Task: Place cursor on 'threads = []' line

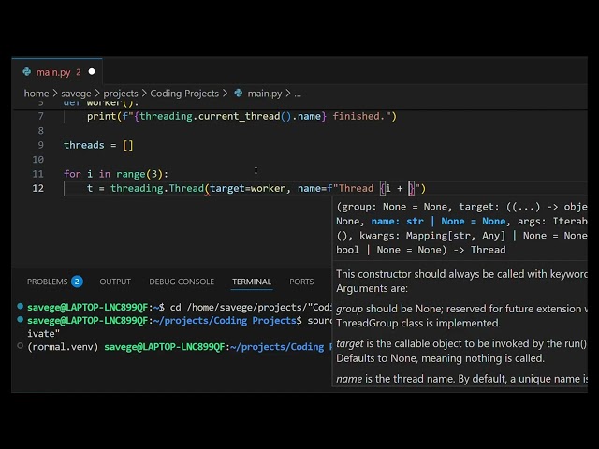Action: click(98, 145)
